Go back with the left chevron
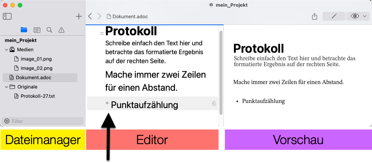372x163 pixels. click(x=90, y=16)
